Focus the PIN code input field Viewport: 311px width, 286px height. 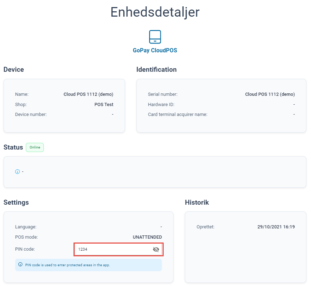coord(118,249)
